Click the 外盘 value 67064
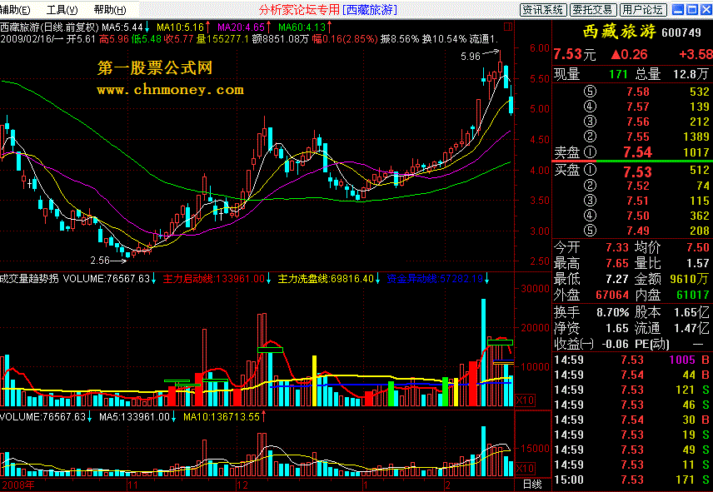 coord(612,295)
